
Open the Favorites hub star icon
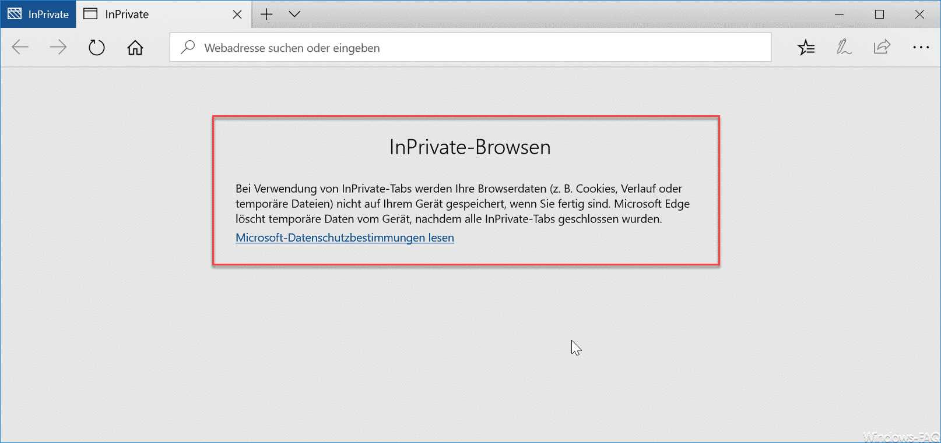(806, 47)
